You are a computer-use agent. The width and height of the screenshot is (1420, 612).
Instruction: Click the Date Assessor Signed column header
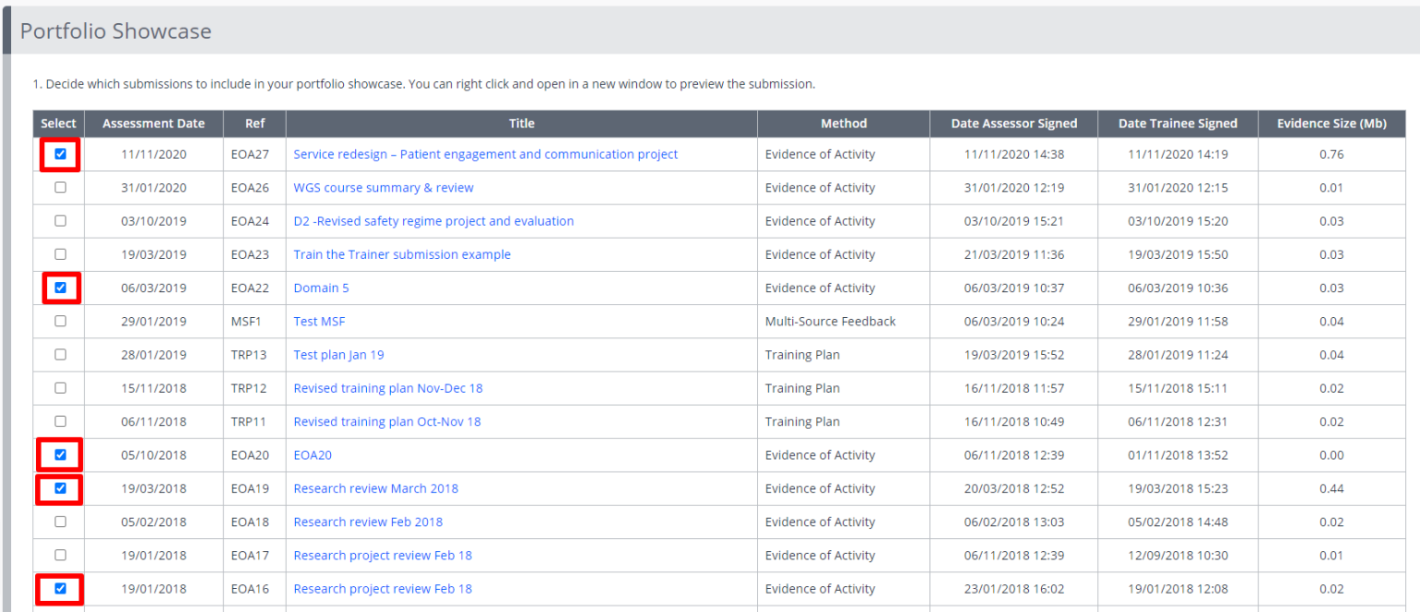(x=1014, y=123)
